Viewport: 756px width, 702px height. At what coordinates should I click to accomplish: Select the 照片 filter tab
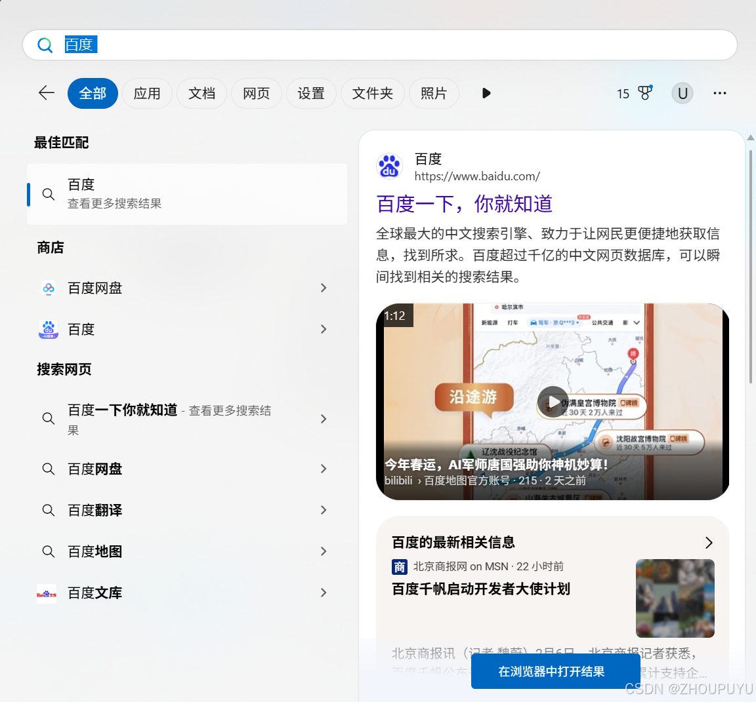pyautogui.click(x=433, y=93)
